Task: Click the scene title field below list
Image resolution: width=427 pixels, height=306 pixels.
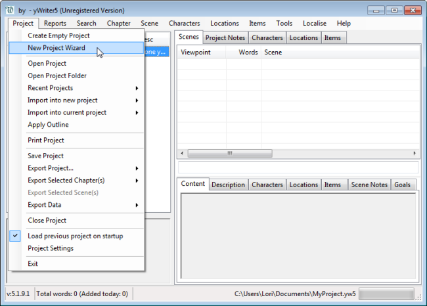Action: point(298,167)
